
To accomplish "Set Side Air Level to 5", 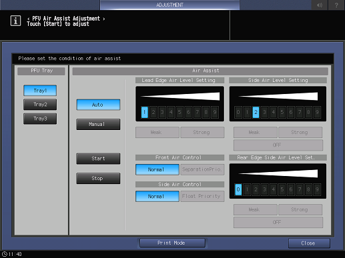I will point(282,112).
